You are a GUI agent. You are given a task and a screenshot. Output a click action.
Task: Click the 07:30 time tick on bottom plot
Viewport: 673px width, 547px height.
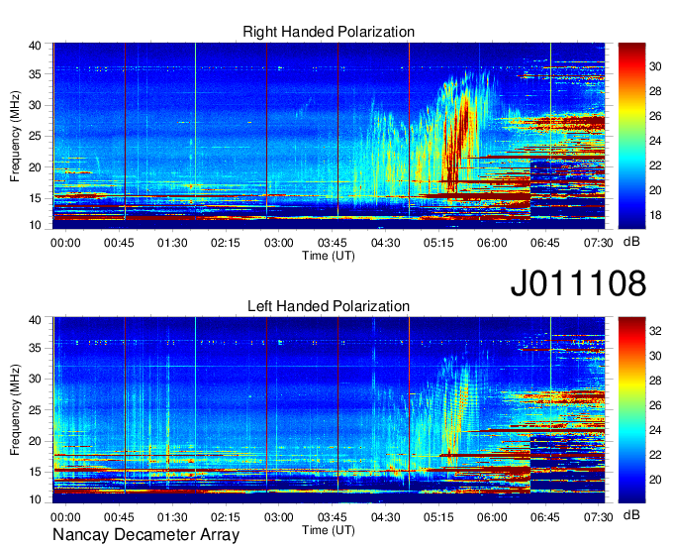[599, 517]
